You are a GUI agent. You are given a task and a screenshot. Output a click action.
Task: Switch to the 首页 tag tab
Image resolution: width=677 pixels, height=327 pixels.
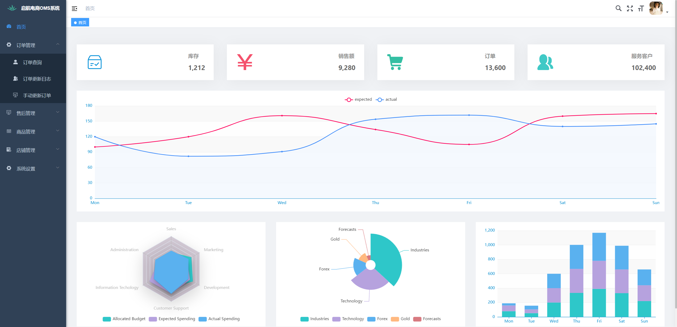click(x=80, y=22)
